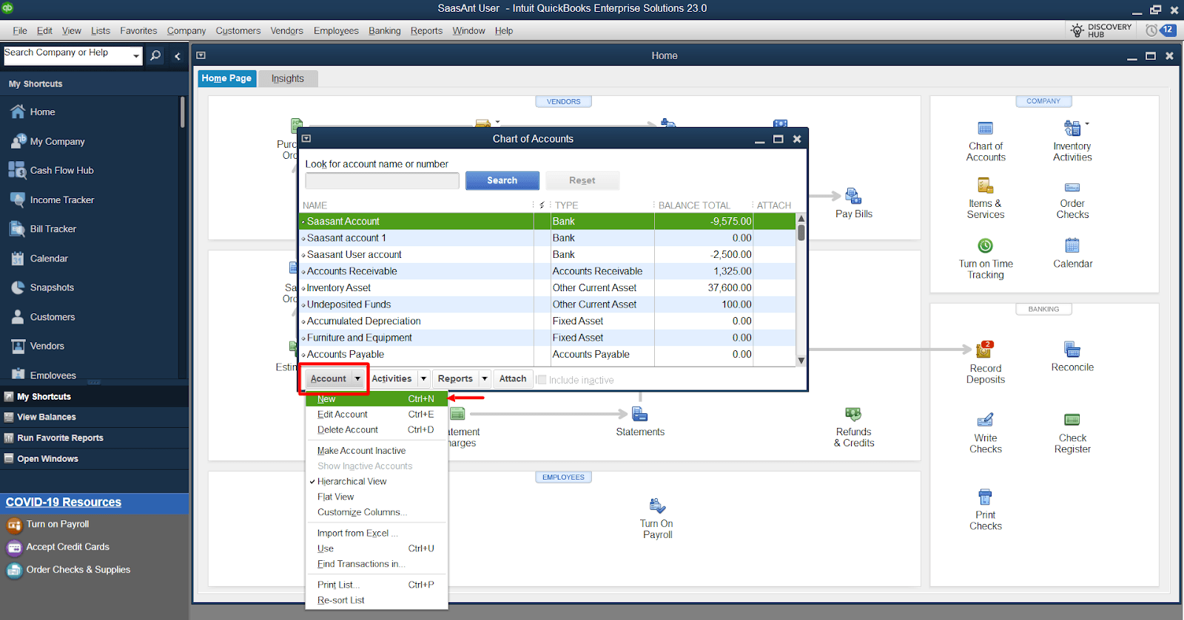Open Write Checks icon
The width and height of the screenshot is (1184, 620).
click(x=985, y=420)
